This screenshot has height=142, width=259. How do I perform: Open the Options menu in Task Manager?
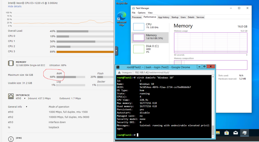[142, 13]
